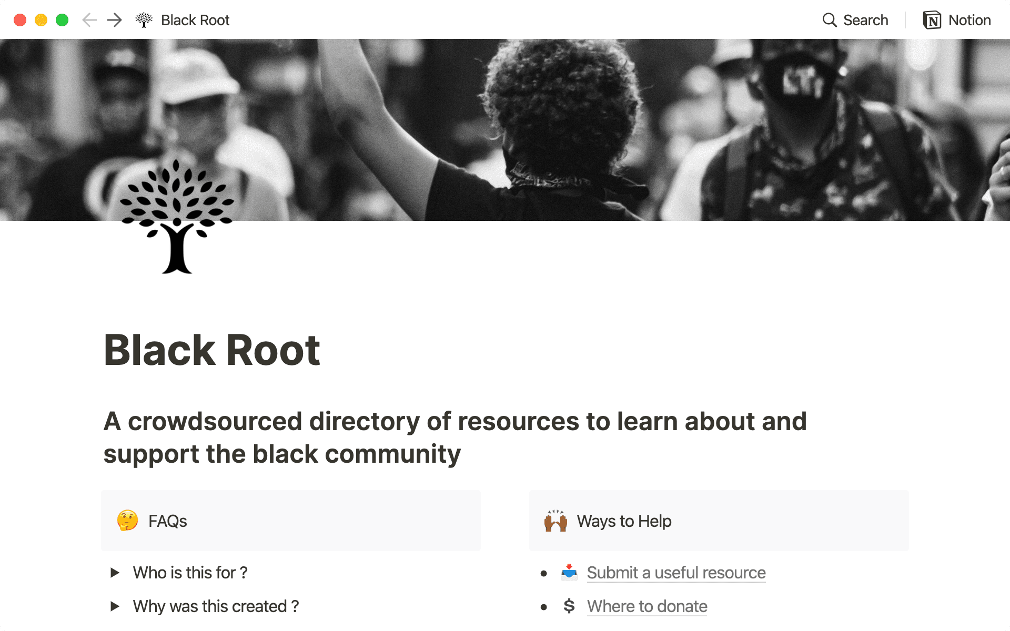Expand the 'Who is this for ?' toggle
Image resolution: width=1010 pixels, height=631 pixels.
(115, 572)
